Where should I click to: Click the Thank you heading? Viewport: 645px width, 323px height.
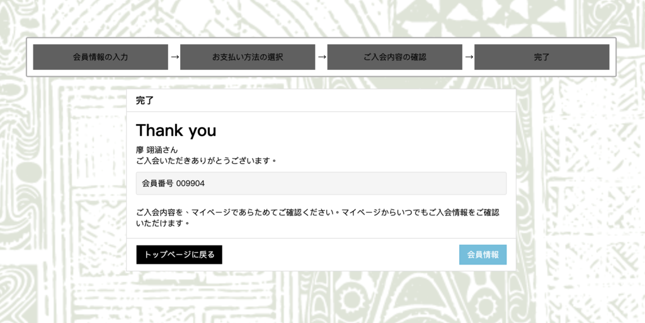click(176, 130)
